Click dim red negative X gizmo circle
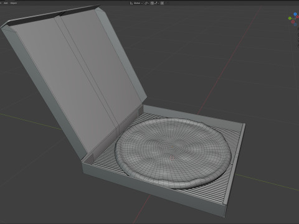 coord(293,22)
